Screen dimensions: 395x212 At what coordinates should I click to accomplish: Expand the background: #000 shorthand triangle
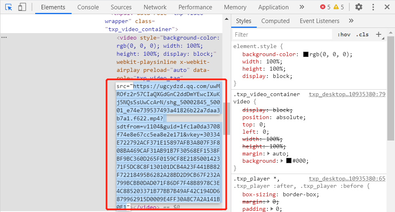tap(282, 161)
